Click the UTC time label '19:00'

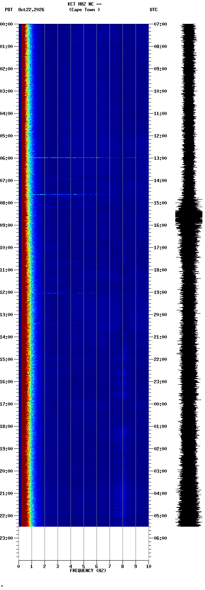point(160,292)
